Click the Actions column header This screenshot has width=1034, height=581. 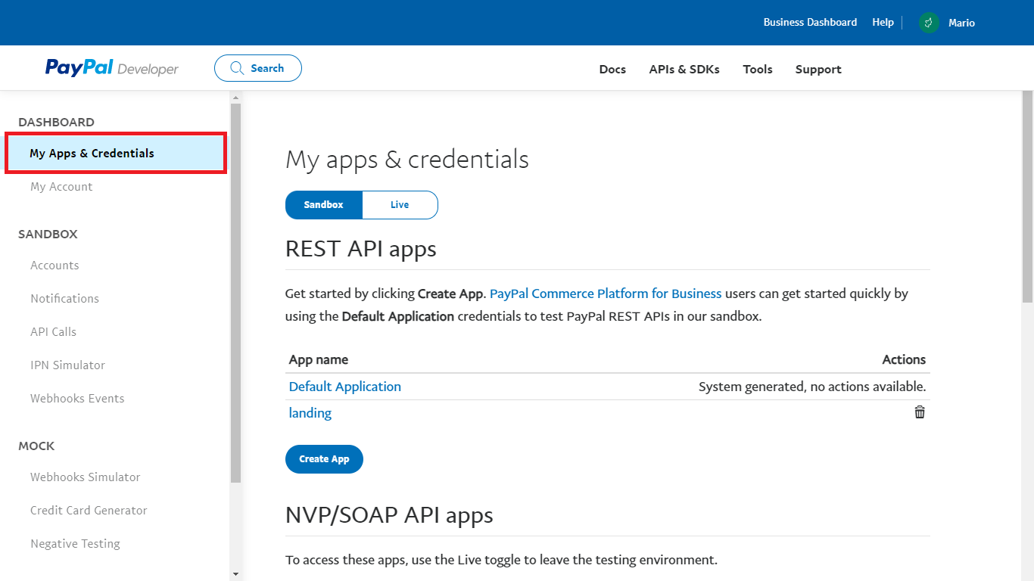point(904,359)
